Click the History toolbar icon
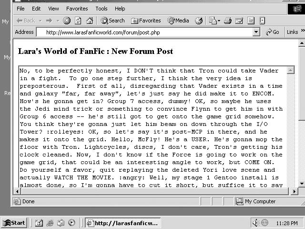The image size is (305, 229). 199,21
